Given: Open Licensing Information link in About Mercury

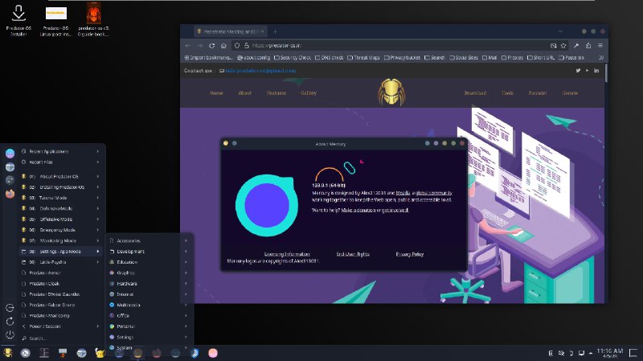Looking at the screenshot, I should 287,254.
